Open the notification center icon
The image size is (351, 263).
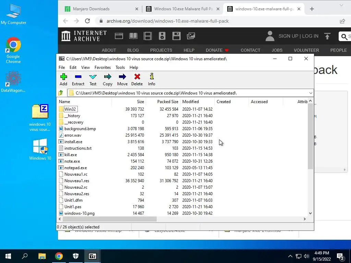[340, 256]
